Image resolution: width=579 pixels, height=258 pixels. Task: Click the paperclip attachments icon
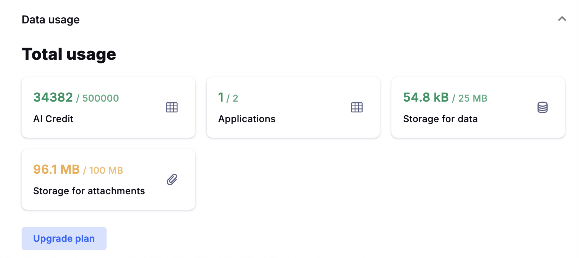click(x=172, y=179)
